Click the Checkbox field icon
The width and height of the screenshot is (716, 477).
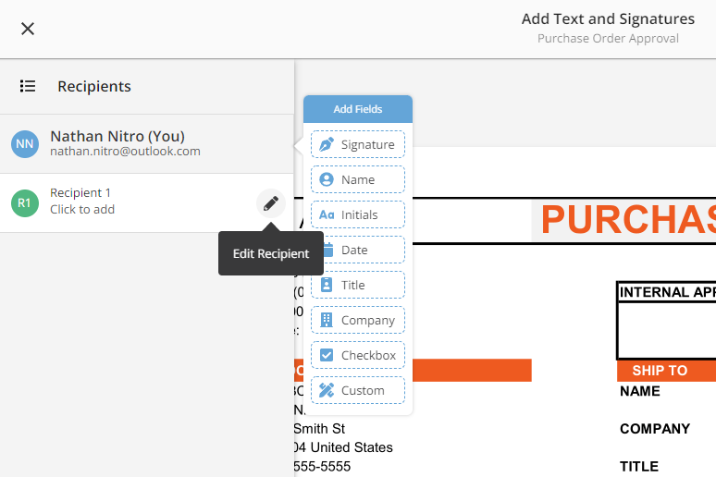tap(327, 356)
